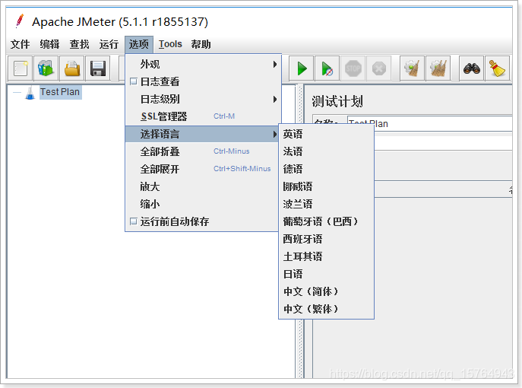Open the 文件 menu
Screen dimensions: 522x388
pos(20,44)
